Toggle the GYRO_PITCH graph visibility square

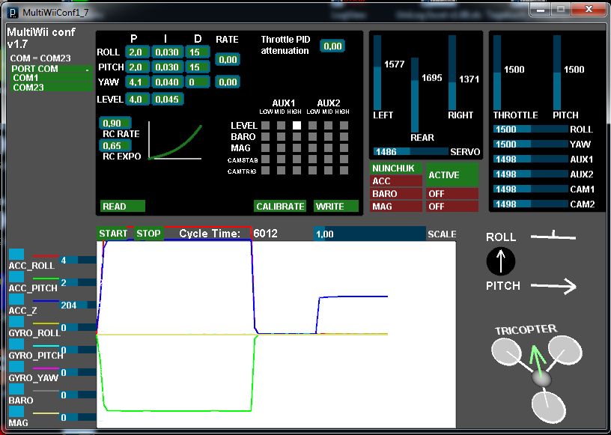coord(16,344)
